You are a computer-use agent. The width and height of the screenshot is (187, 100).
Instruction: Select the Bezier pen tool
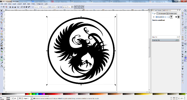coord(2,42)
